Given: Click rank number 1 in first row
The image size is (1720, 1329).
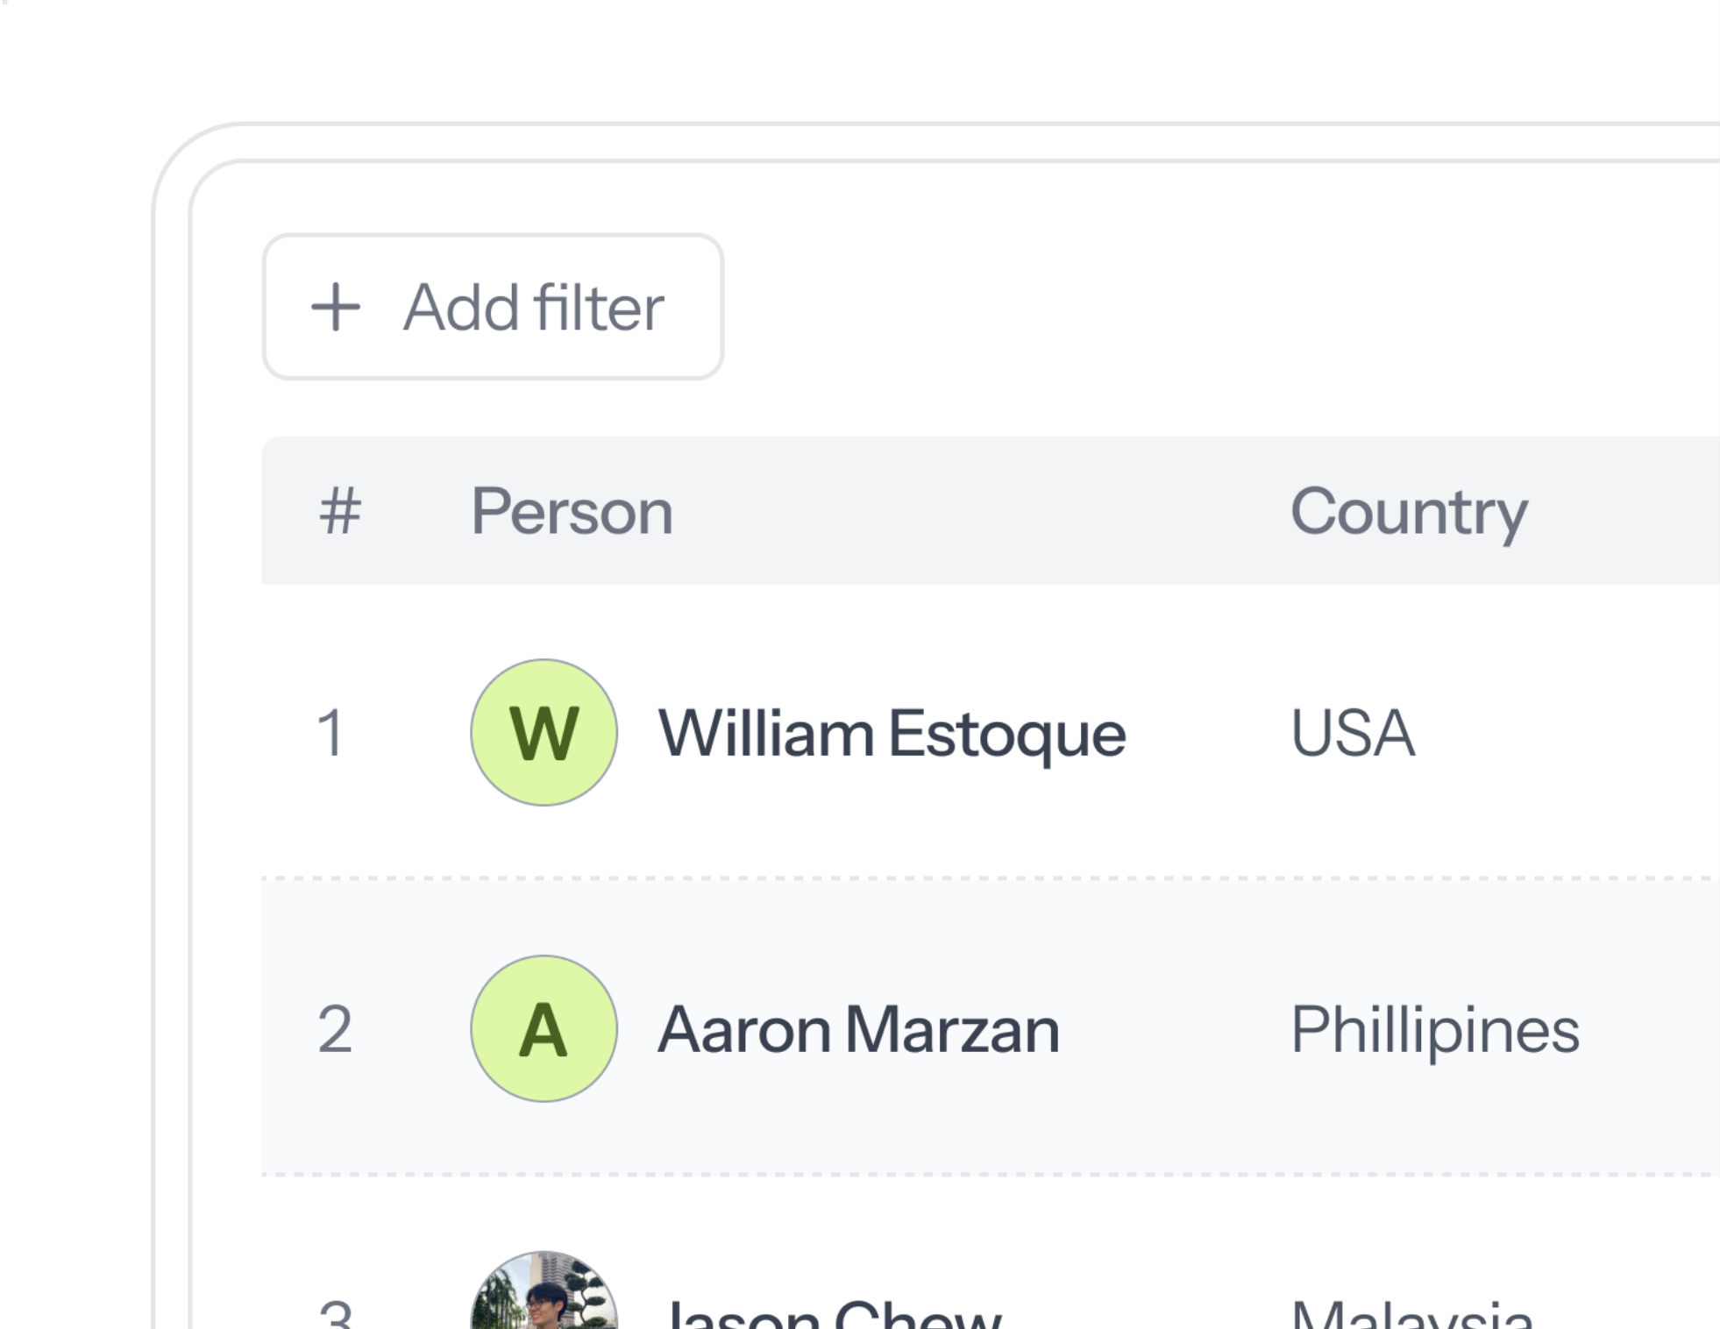Looking at the screenshot, I should coord(330,733).
